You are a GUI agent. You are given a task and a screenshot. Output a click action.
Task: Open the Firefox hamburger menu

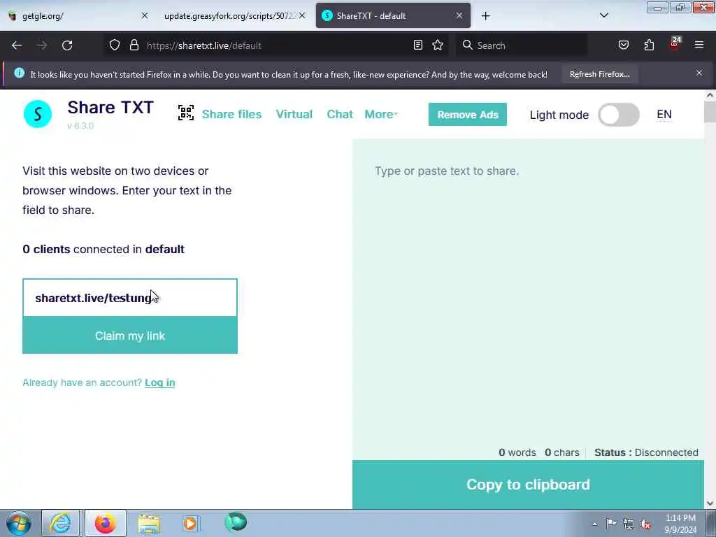(699, 45)
